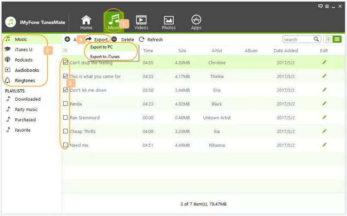Viewport: 347px width, 216px height.
Task: Click into the search field
Action: (298, 40)
